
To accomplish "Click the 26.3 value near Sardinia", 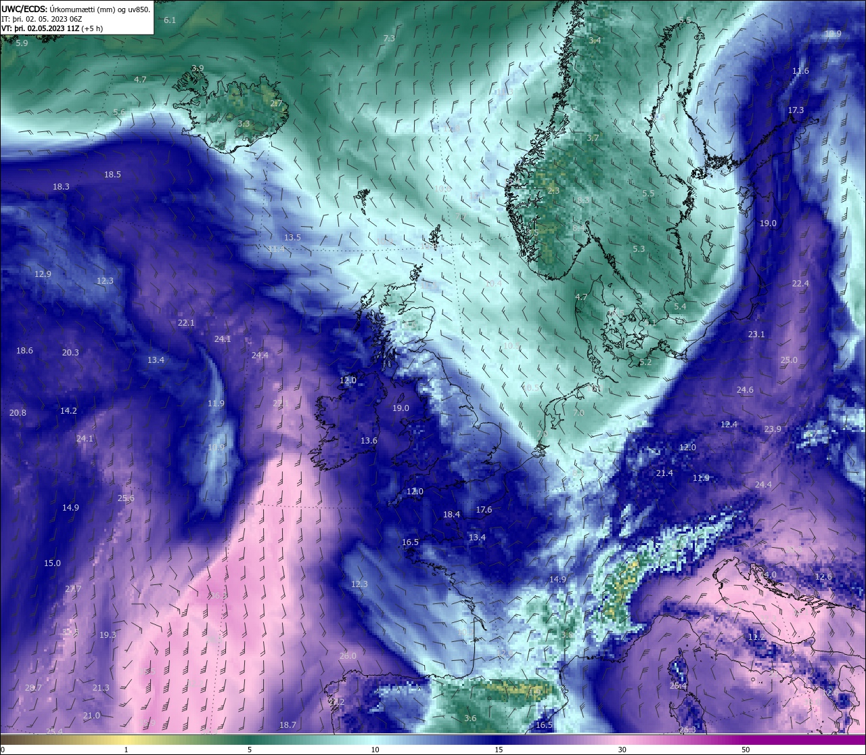I will pos(687,729).
